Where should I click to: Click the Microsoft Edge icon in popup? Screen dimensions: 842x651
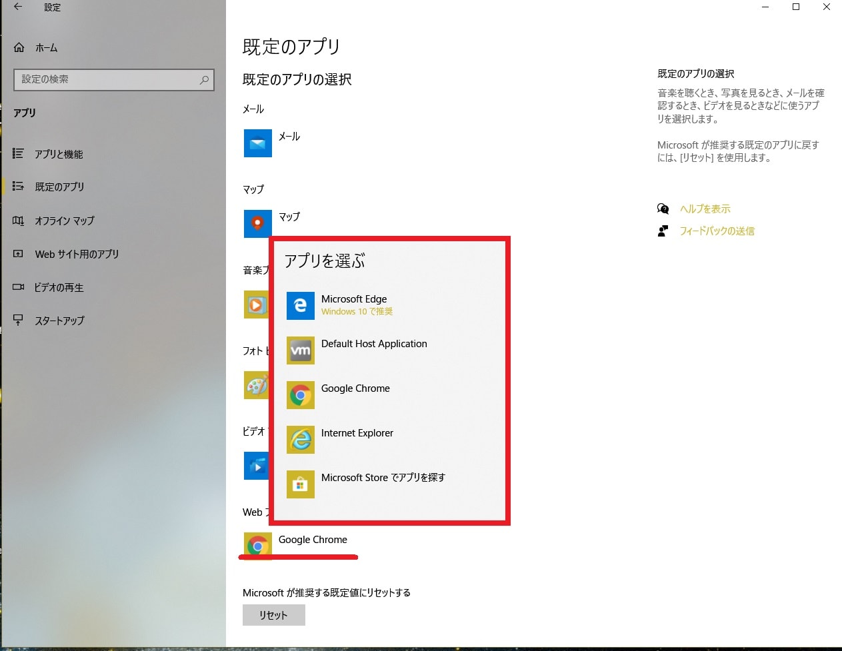[x=301, y=306]
